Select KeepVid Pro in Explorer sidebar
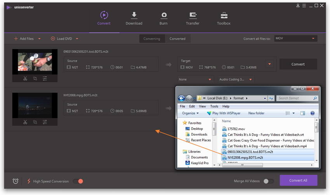 pos(197,163)
